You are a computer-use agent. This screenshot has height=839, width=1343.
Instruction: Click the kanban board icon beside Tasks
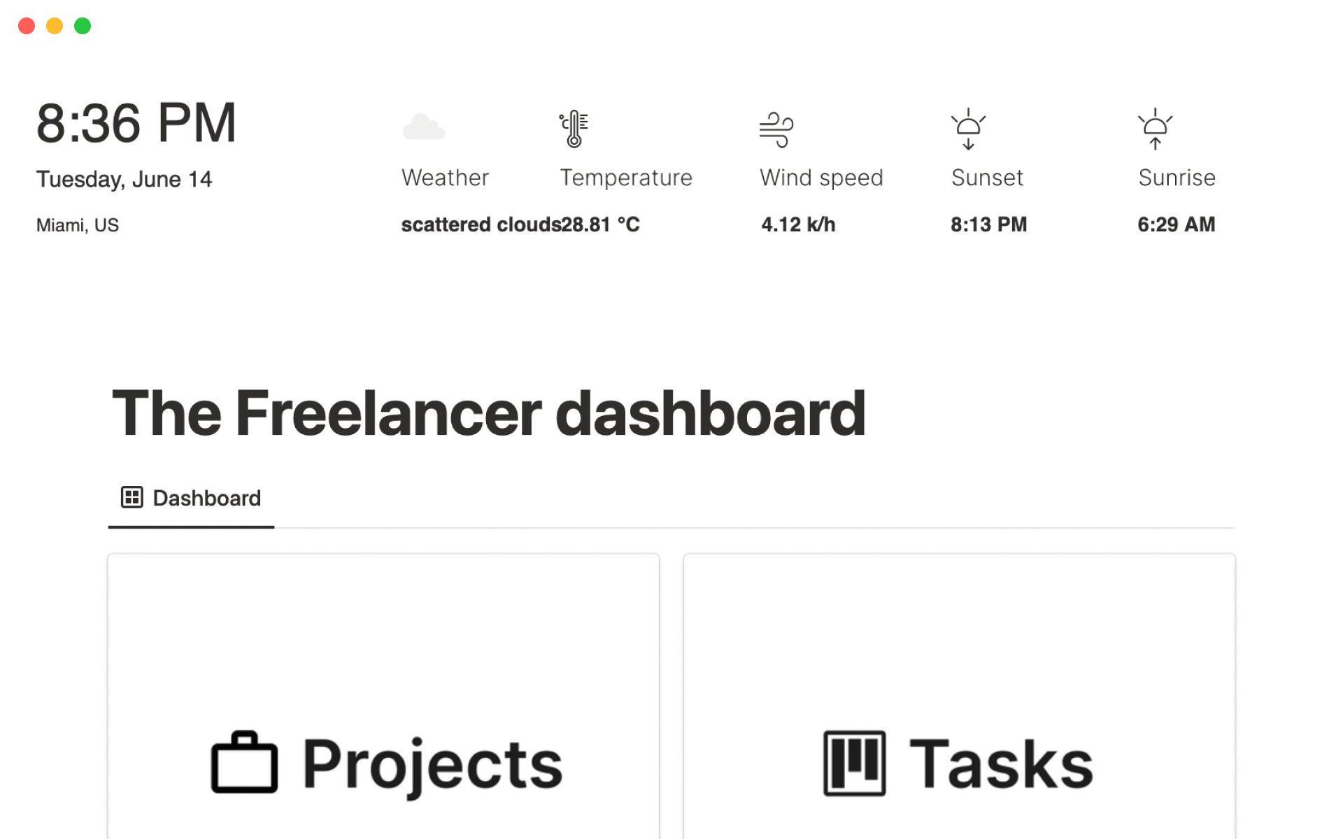click(x=854, y=763)
